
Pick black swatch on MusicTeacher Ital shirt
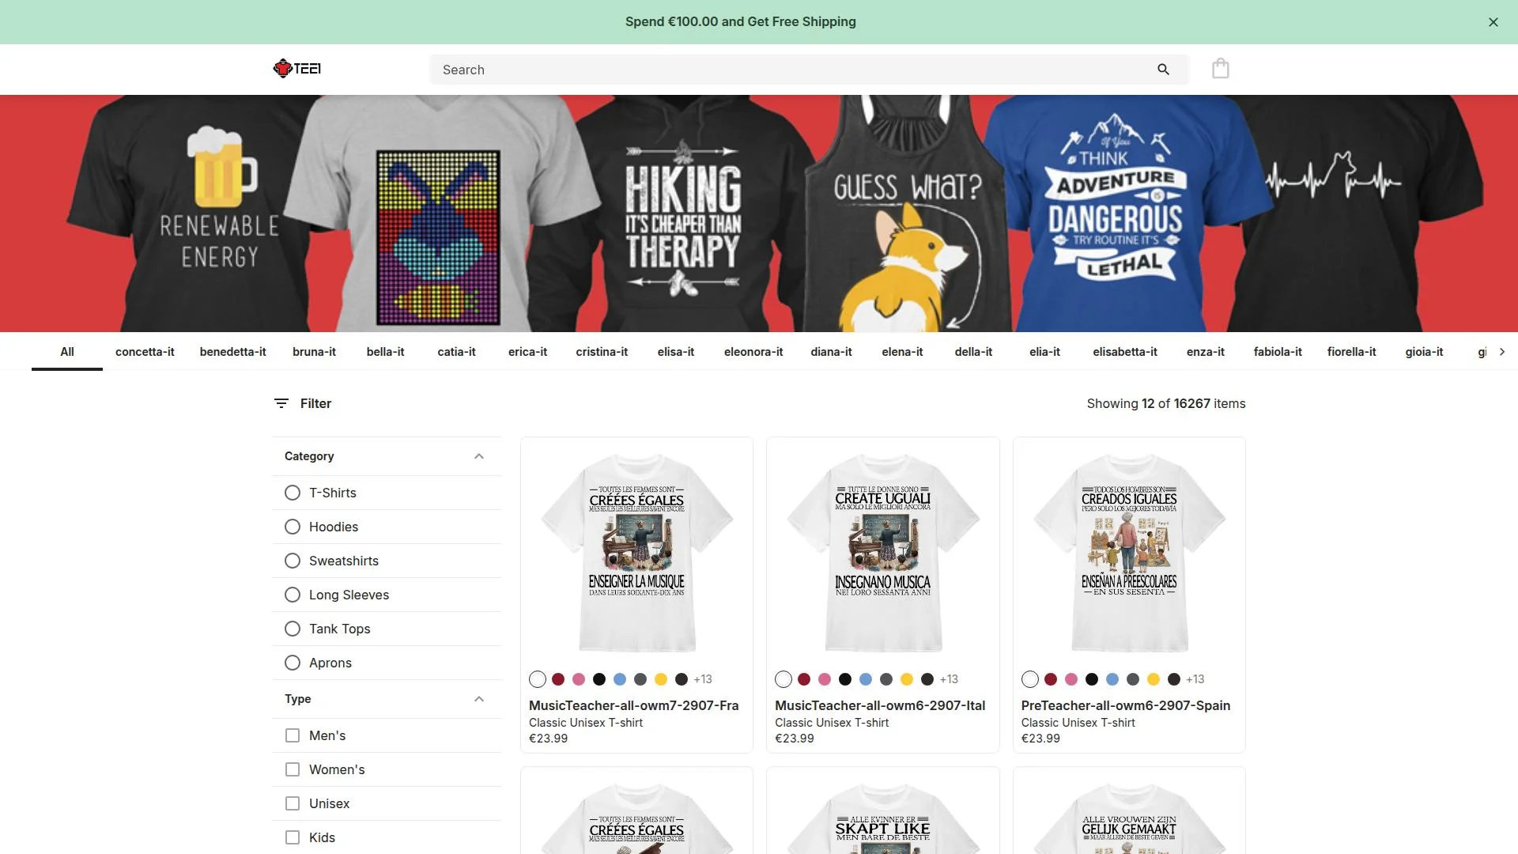[845, 679]
